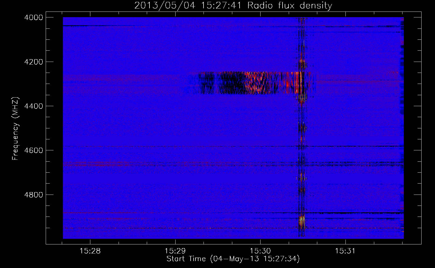Select the 4600 frequency axis label
Viewport: 435px width, 268px height.
[x=34, y=150]
